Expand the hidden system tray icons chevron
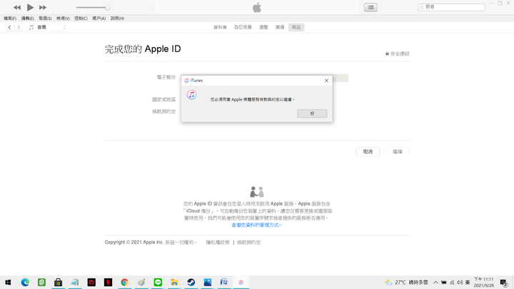The width and height of the screenshot is (514, 289). pyautogui.click(x=435, y=282)
